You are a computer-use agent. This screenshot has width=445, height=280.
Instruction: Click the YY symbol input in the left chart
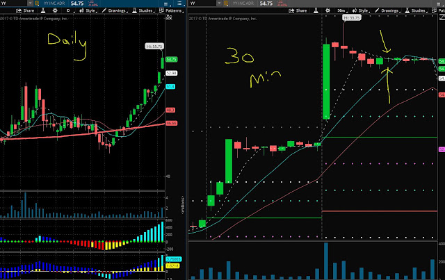tap(14, 3)
